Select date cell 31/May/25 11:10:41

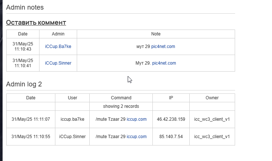(23, 63)
